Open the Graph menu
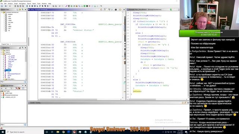Screen dimensions: 239x134 click(x=16, y=3)
